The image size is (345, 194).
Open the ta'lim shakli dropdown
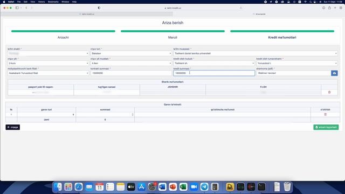(x=48, y=53)
